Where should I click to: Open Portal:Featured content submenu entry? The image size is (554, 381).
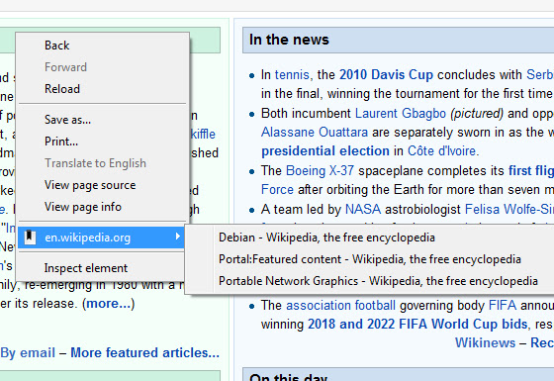pyautogui.click(x=370, y=259)
